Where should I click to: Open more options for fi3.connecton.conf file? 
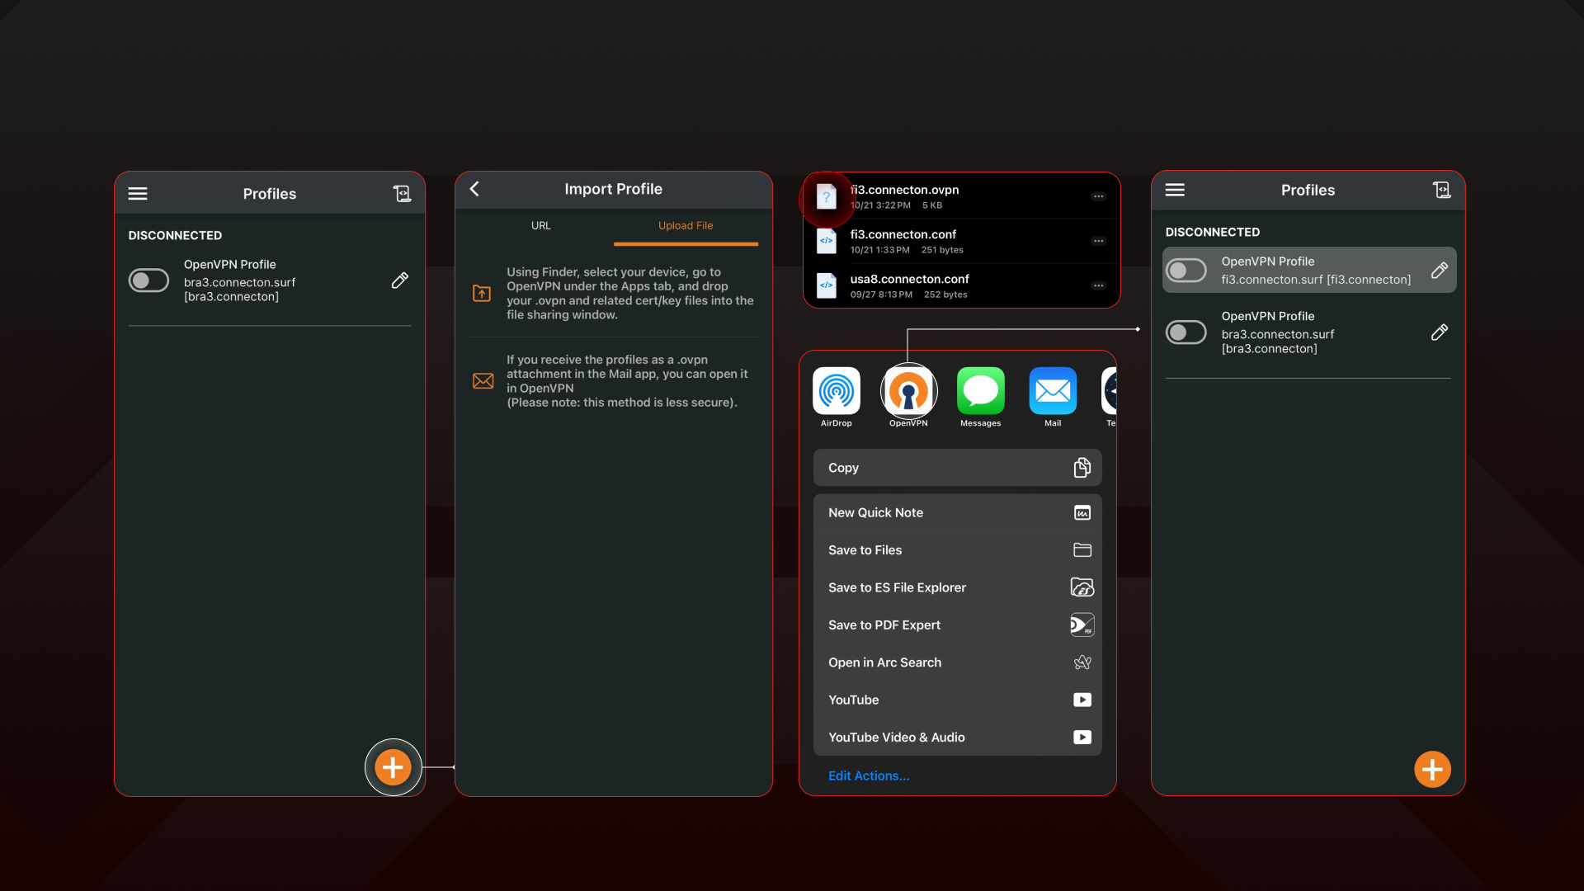pos(1098,241)
